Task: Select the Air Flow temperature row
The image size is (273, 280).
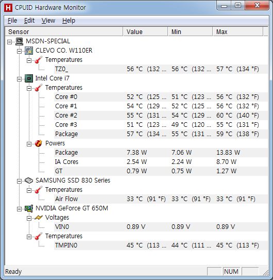Action: 161,199
